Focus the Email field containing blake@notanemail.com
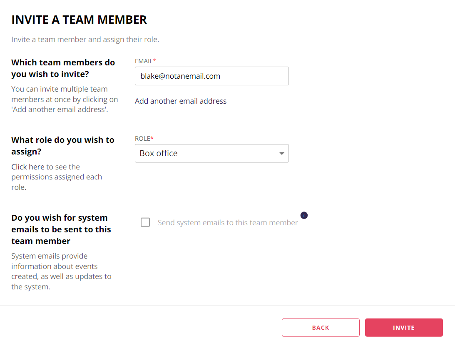The image size is (455, 346). pos(212,76)
